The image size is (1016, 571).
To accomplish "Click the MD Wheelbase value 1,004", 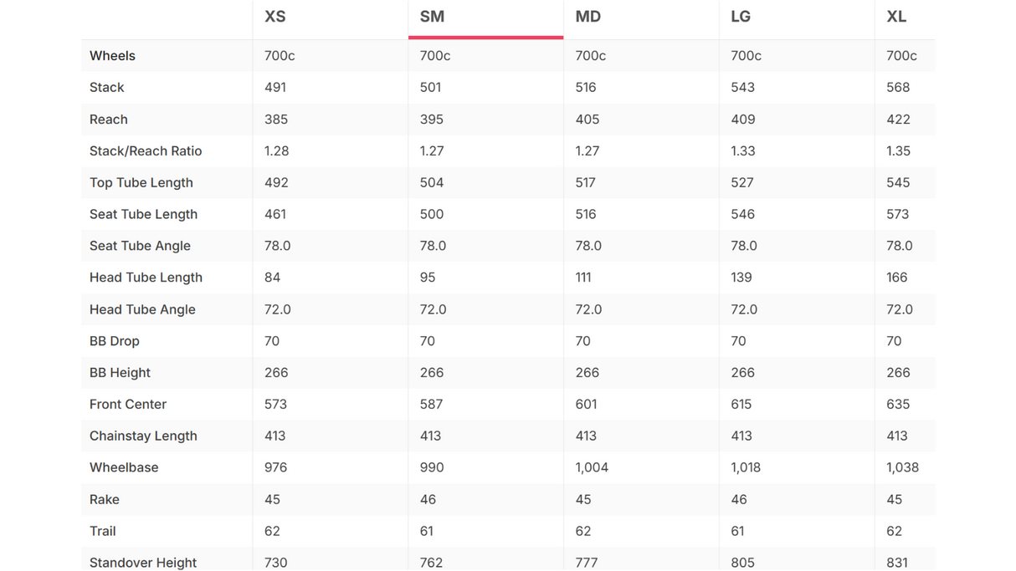I will pyautogui.click(x=592, y=467).
